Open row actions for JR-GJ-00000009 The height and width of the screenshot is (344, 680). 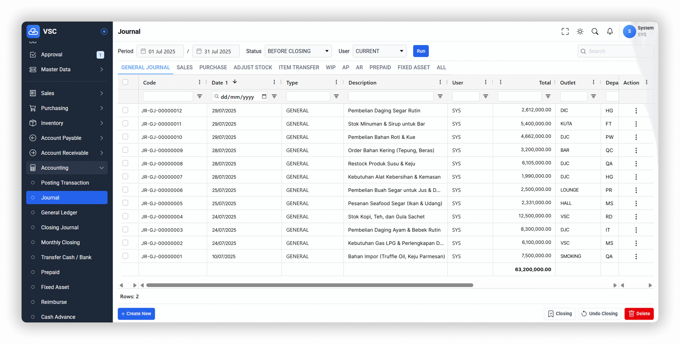click(x=636, y=150)
